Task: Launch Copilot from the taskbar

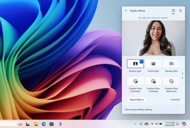Action: pos(184,124)
